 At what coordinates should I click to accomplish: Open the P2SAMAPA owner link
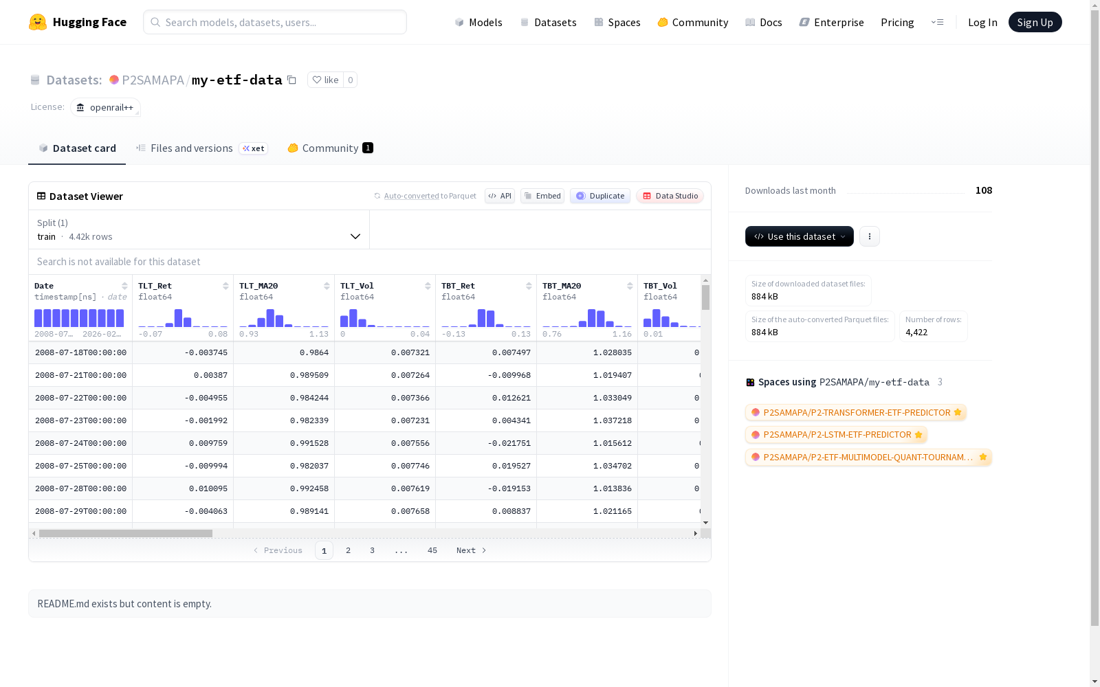(x=153, y=80)
